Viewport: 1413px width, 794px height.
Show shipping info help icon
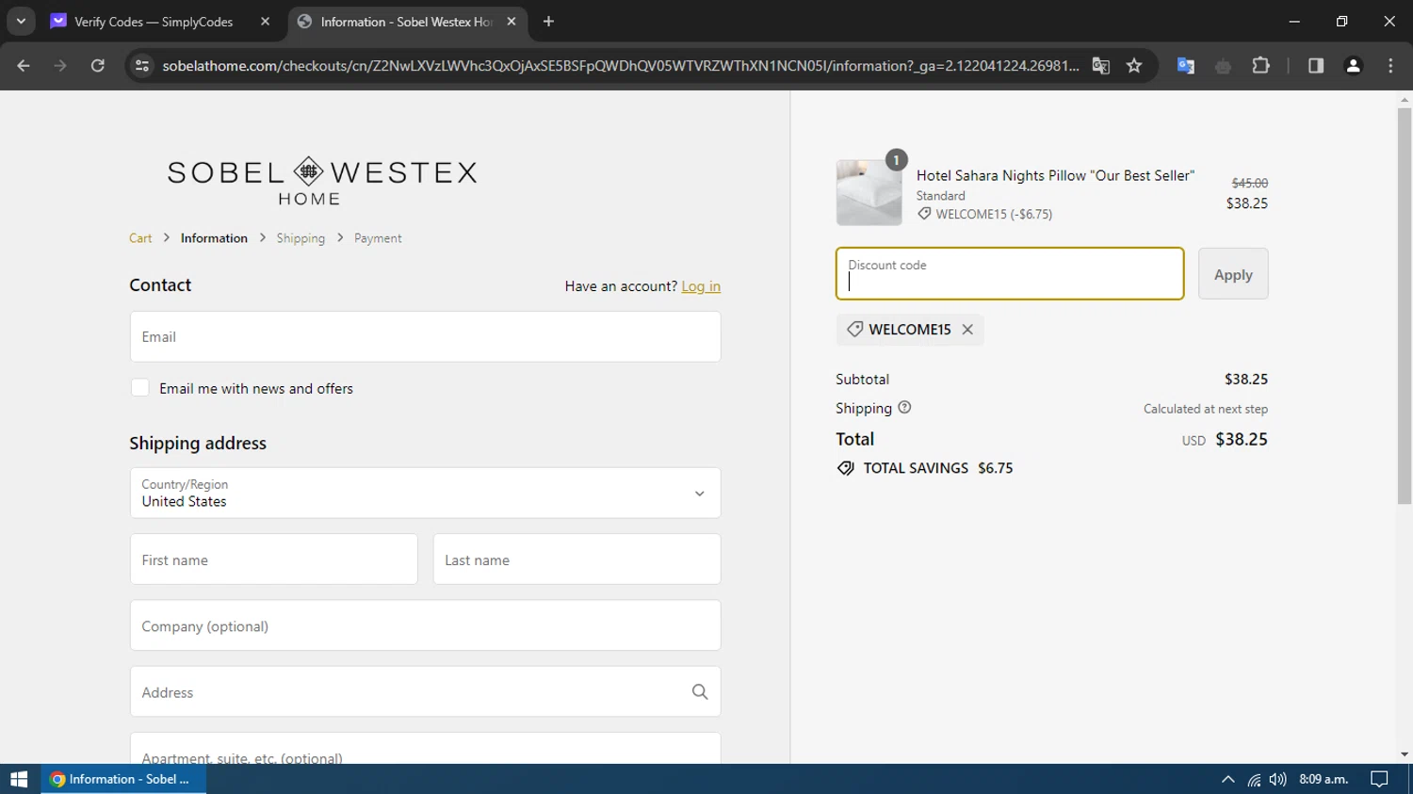point(904,408)
